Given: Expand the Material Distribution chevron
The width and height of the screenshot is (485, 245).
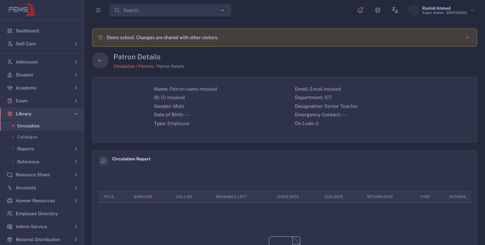Looking at the screenshot, I should coord(76,239).
